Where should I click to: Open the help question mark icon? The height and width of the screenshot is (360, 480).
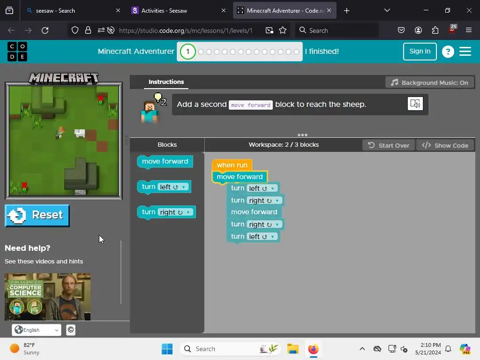[448, 52]
